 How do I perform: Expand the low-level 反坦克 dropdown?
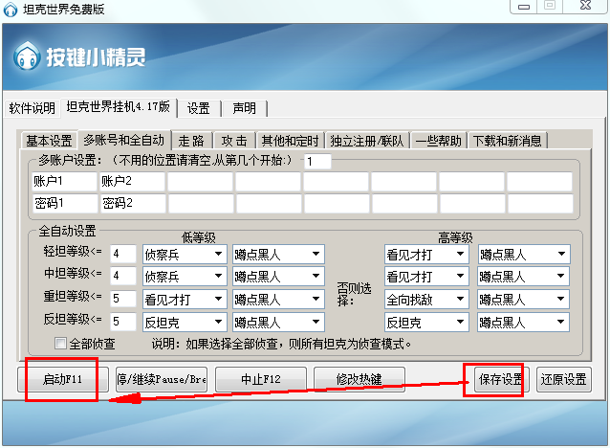pos(183,322)
